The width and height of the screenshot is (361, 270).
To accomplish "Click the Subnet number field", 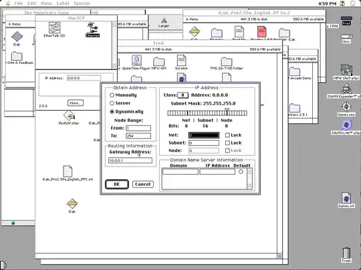I will (x=204, y=143).
